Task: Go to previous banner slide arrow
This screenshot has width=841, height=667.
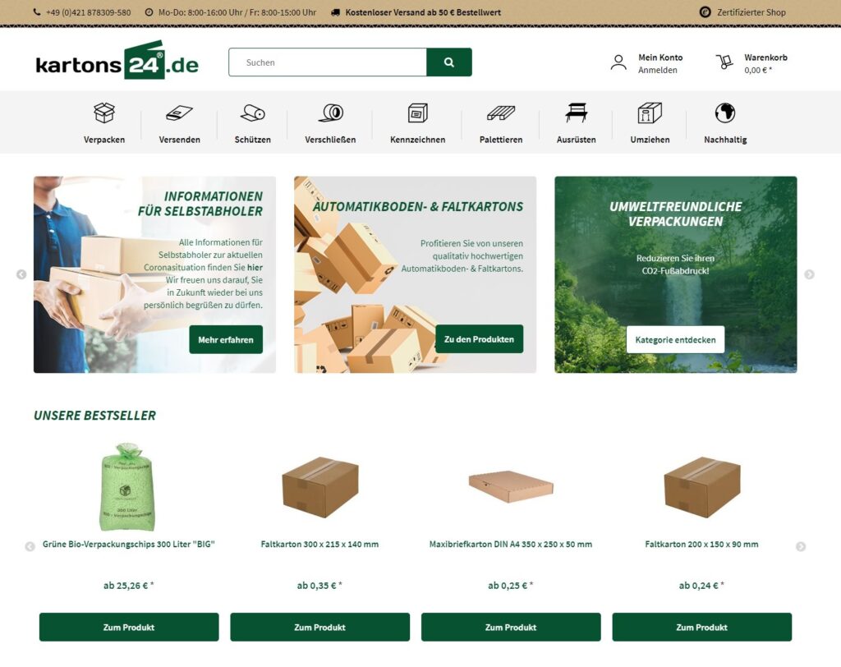Action: click(21, 274)
